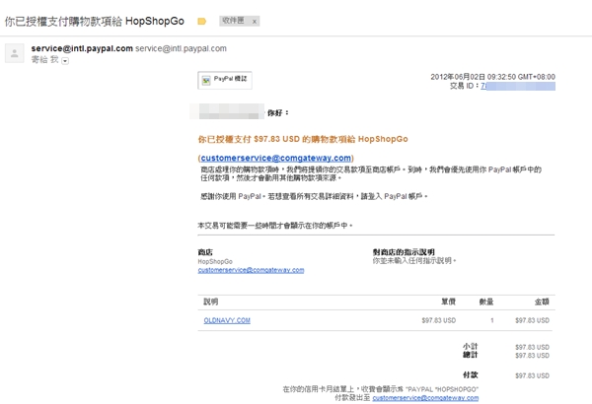592x404 pixels.
Task: Expand recipient details dropdown arrow
Action: pyautogui.click(x=65, y=61)
